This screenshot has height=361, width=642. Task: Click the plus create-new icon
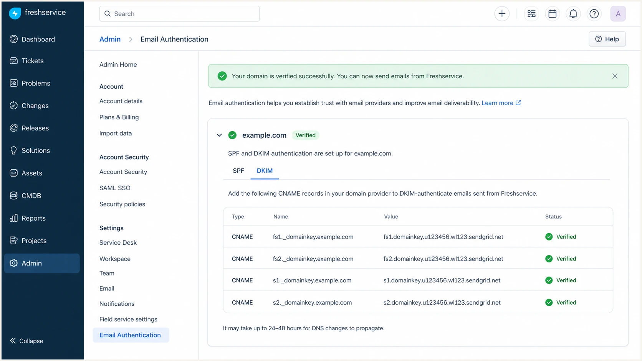[502, 14]
